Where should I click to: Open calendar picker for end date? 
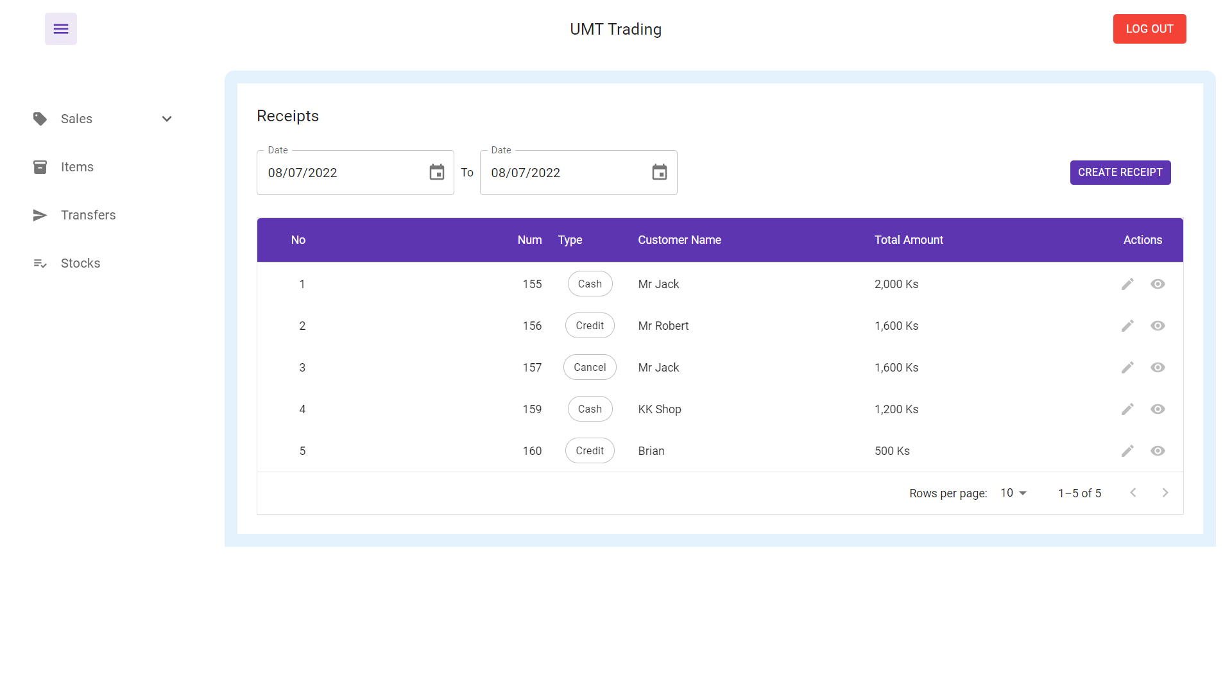click(660, 173)
